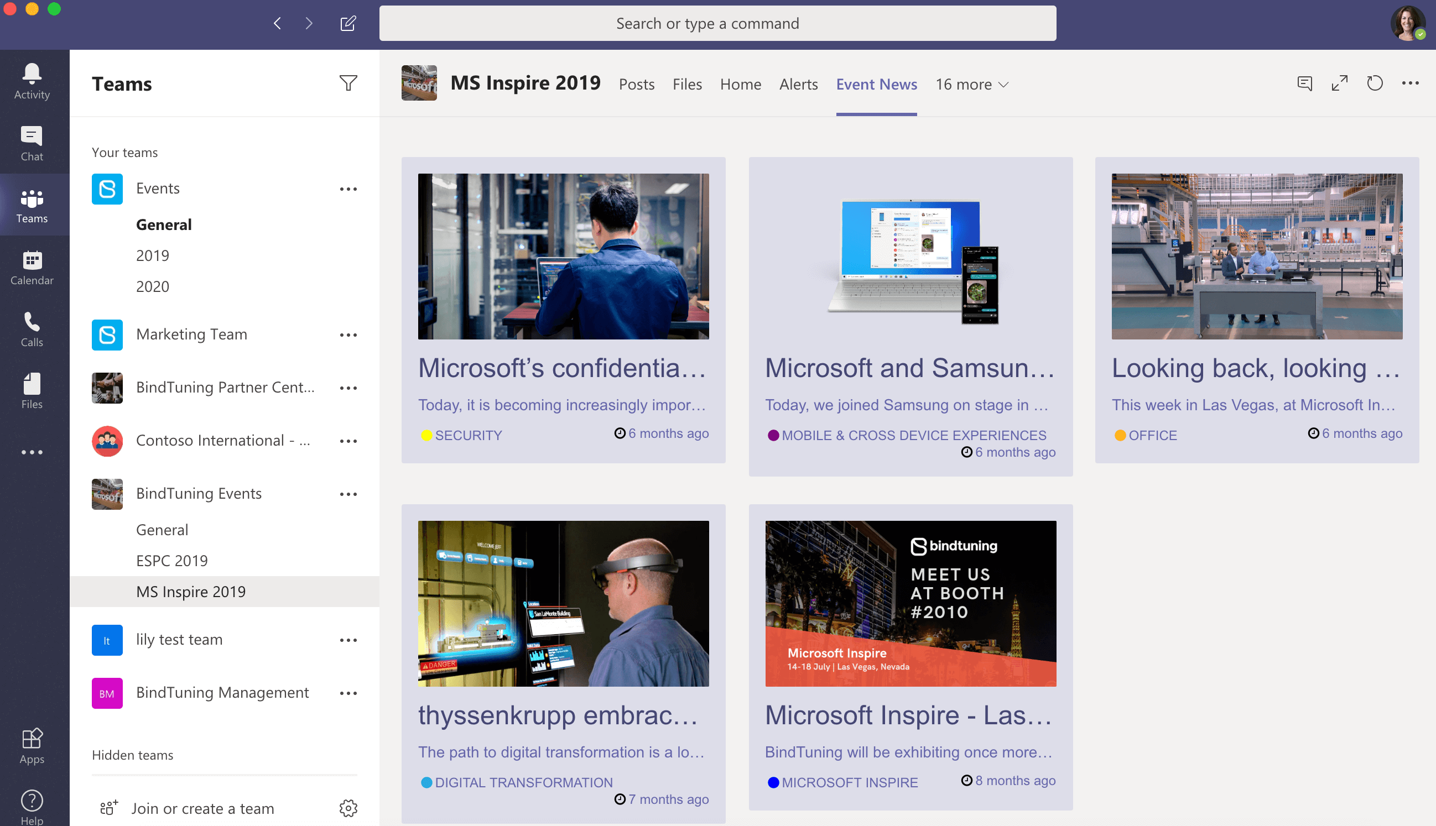Reload the tab with refresh icon
The width and height of the screenshot is (1436, 826).
1375,83
